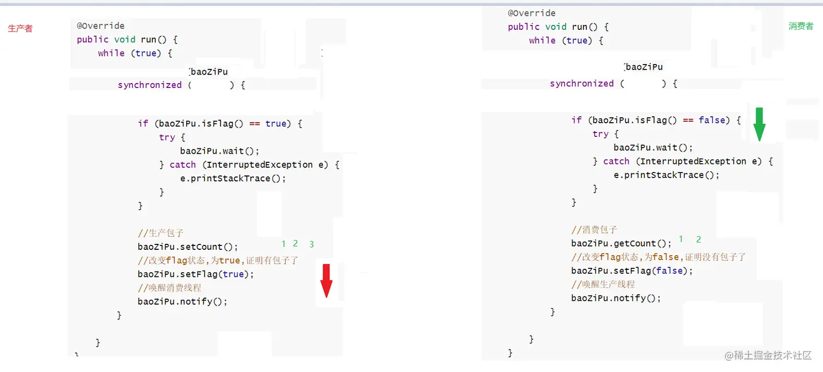Click the red 生产者 label
Image resolution: width=823 pixels, height=372 pixels.
20,28
